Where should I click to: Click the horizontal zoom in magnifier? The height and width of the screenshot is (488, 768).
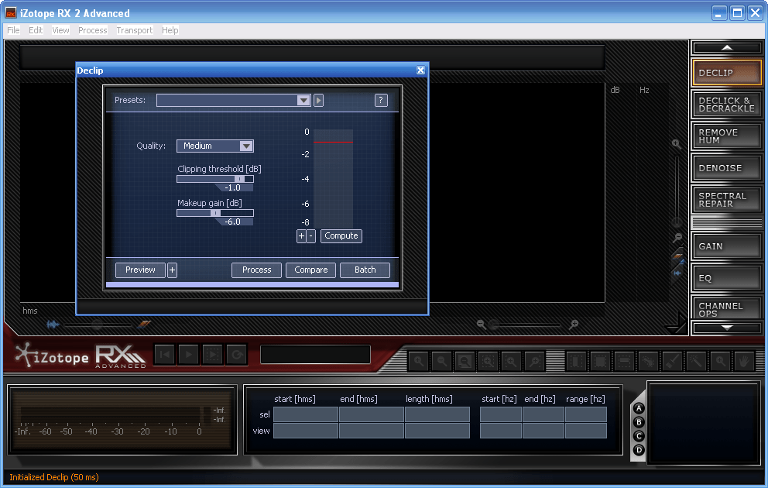click(574, 325)
